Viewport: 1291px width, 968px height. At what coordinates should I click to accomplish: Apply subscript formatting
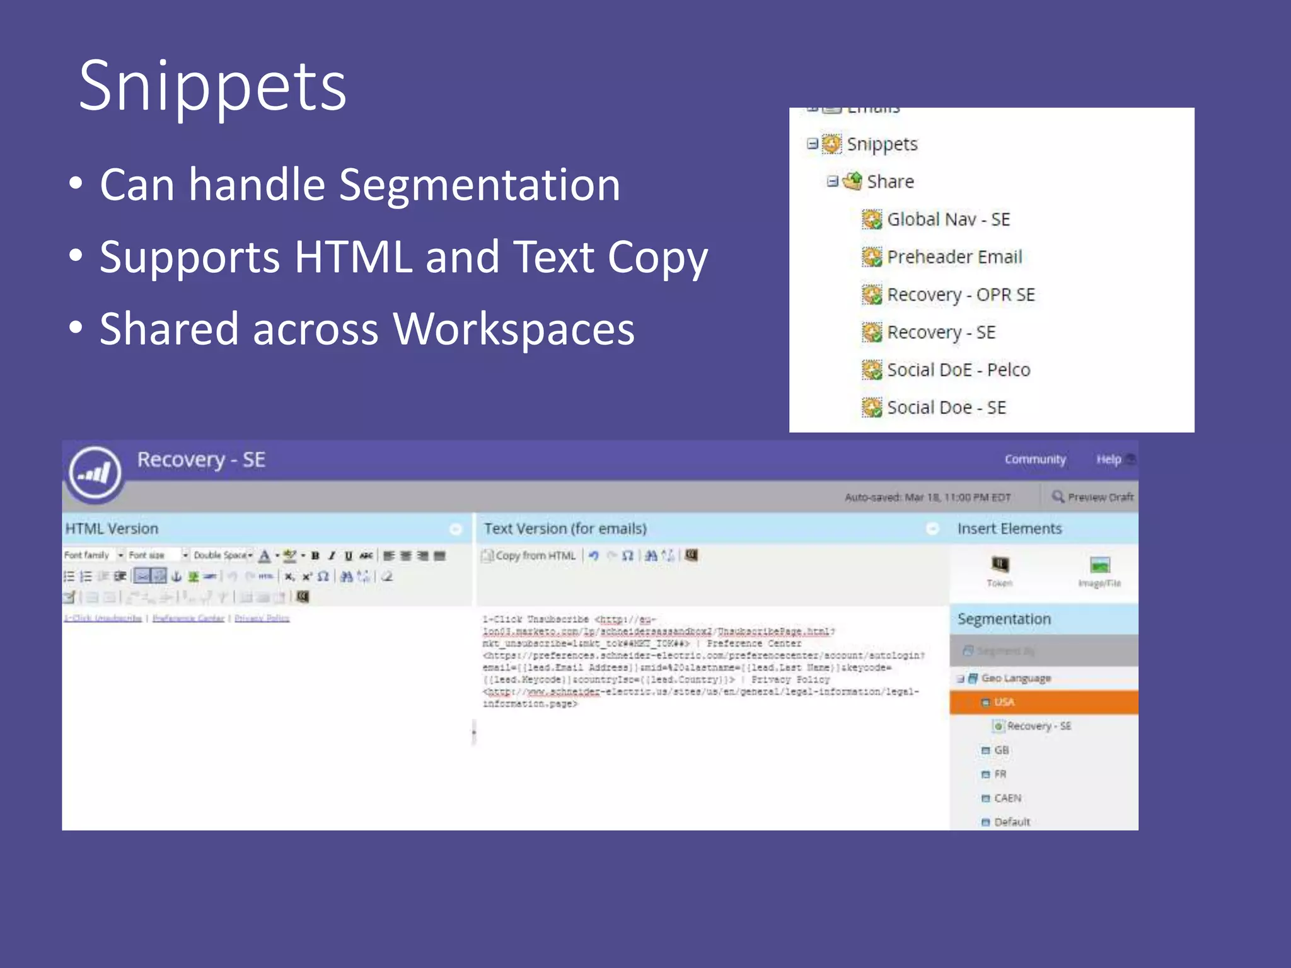pyautogui.click(x=289, y=576)
